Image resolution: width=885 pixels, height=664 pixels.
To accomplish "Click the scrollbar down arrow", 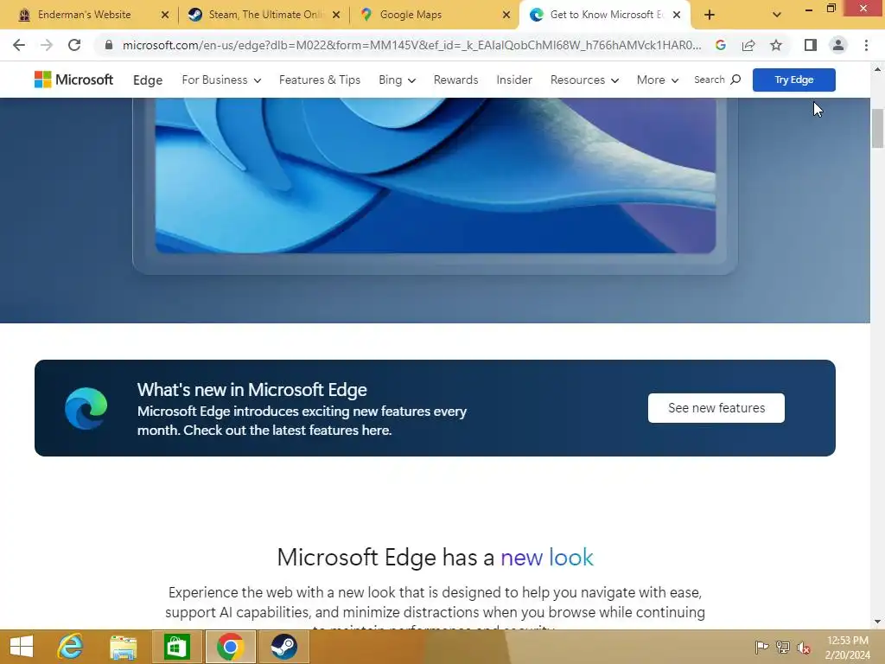I will (x=877, y=622).
